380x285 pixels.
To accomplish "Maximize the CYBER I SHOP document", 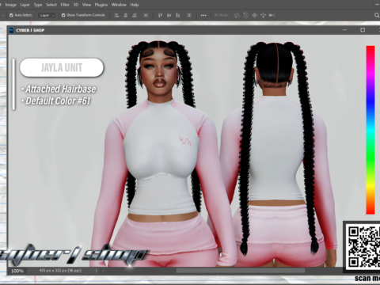I will click(363, 30).
